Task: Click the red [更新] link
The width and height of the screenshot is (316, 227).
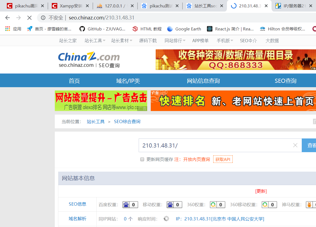Action: tap(261, 191)
